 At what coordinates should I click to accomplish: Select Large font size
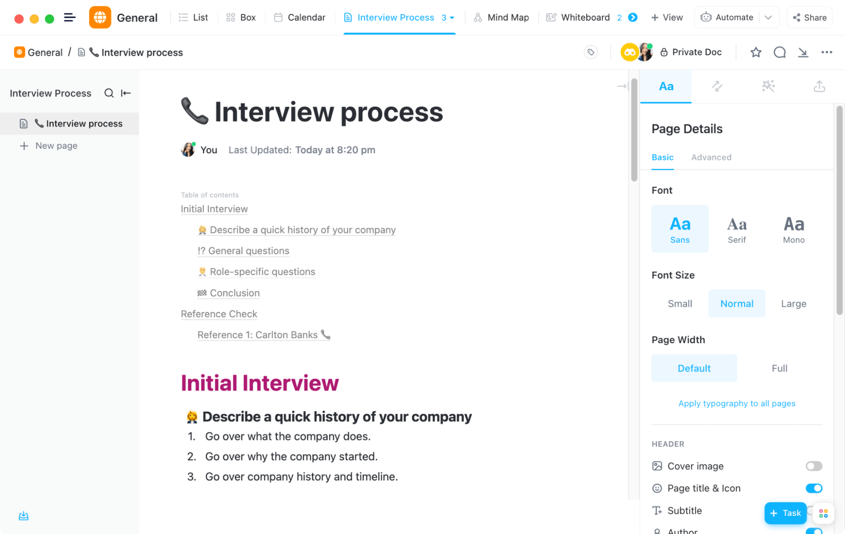pos(794,303)
